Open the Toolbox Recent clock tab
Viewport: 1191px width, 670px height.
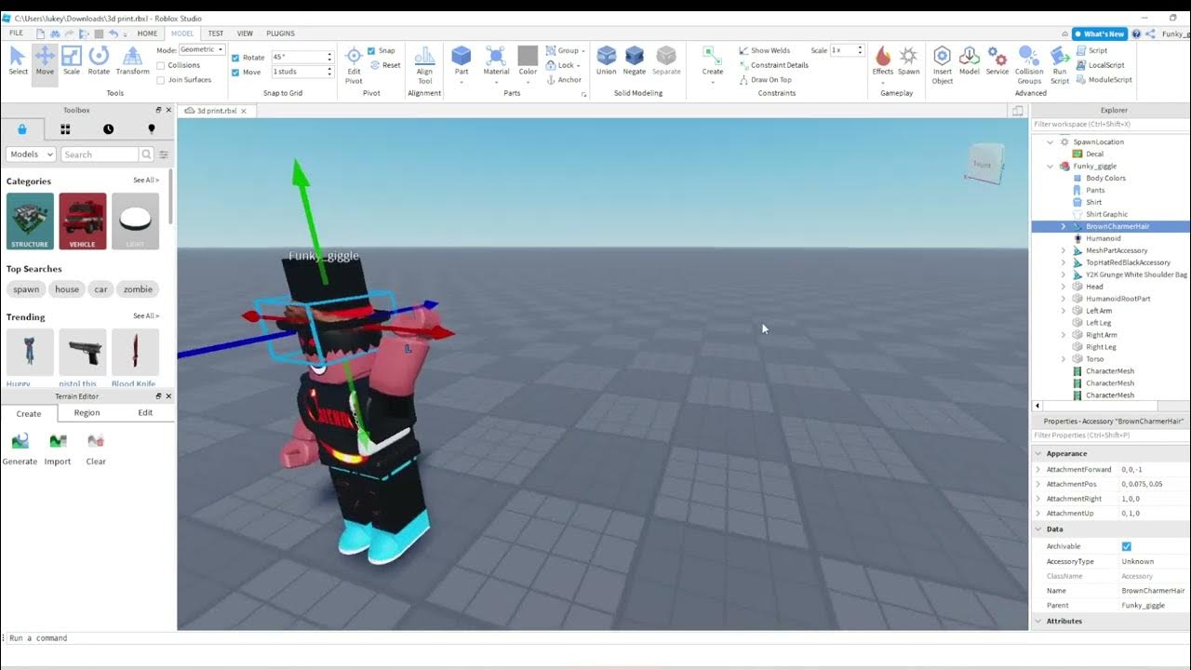point(108,129)
